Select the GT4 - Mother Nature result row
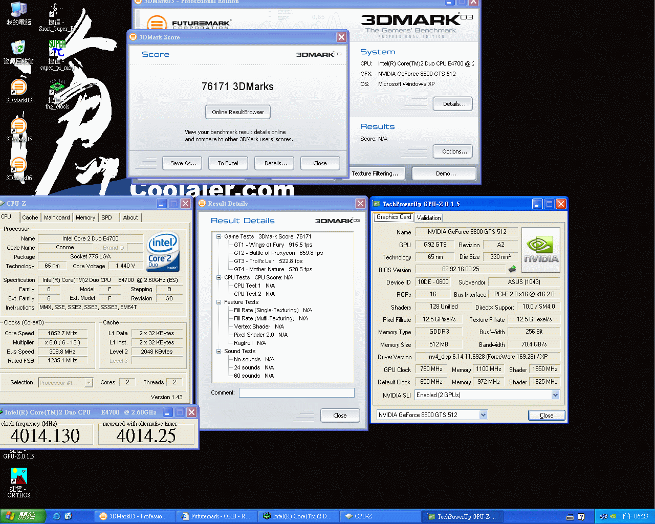The height and width of the screenshot is (524, 655). pos(273,269)
